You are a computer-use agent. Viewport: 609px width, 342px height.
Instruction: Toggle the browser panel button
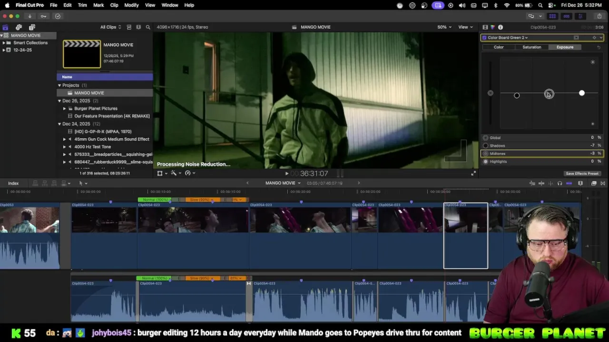pyautogui.click(x=552, y=16)
